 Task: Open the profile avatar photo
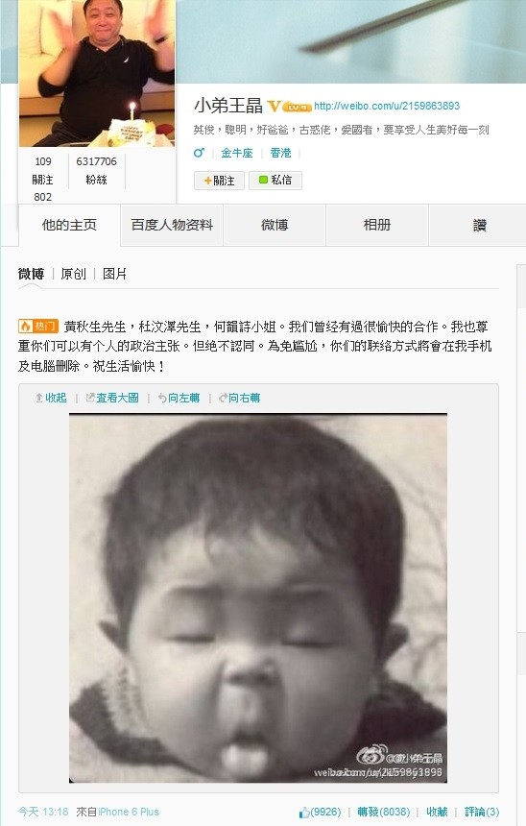[x=97, y=73]
